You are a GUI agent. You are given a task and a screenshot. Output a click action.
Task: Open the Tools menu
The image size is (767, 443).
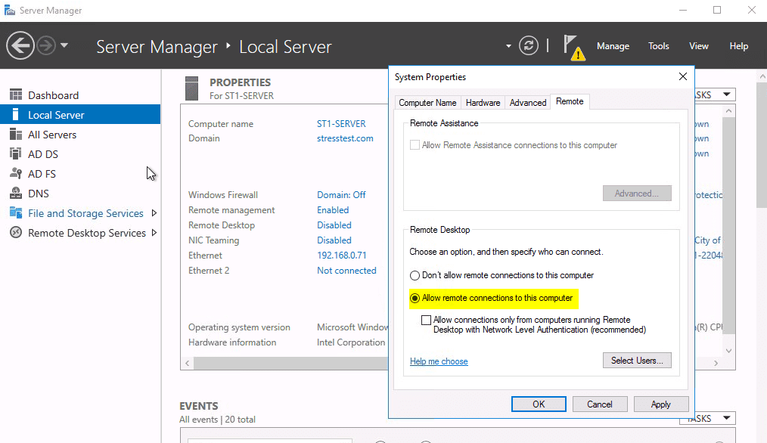[x=658, y=45]
